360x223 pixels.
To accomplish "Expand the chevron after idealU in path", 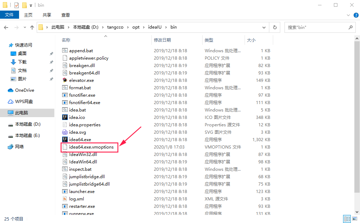I will point(166,27).
